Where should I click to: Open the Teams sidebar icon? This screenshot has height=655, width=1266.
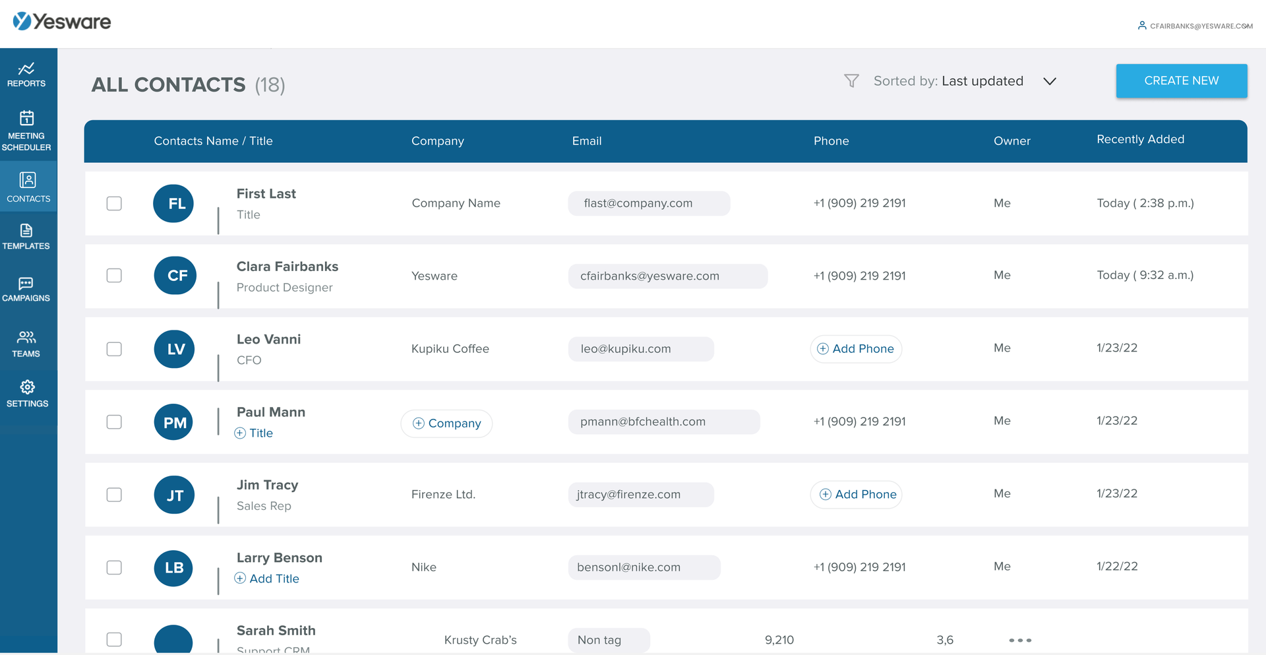coord(26,338)
